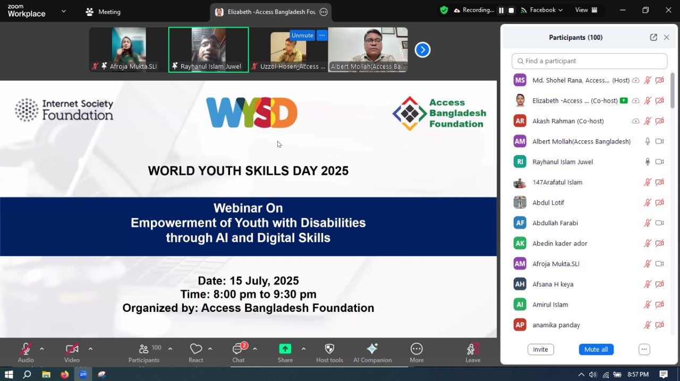Open the View layout menu

(586, 10)
